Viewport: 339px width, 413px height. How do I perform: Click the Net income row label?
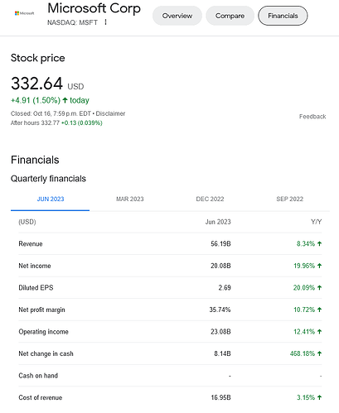click(35, 266)
